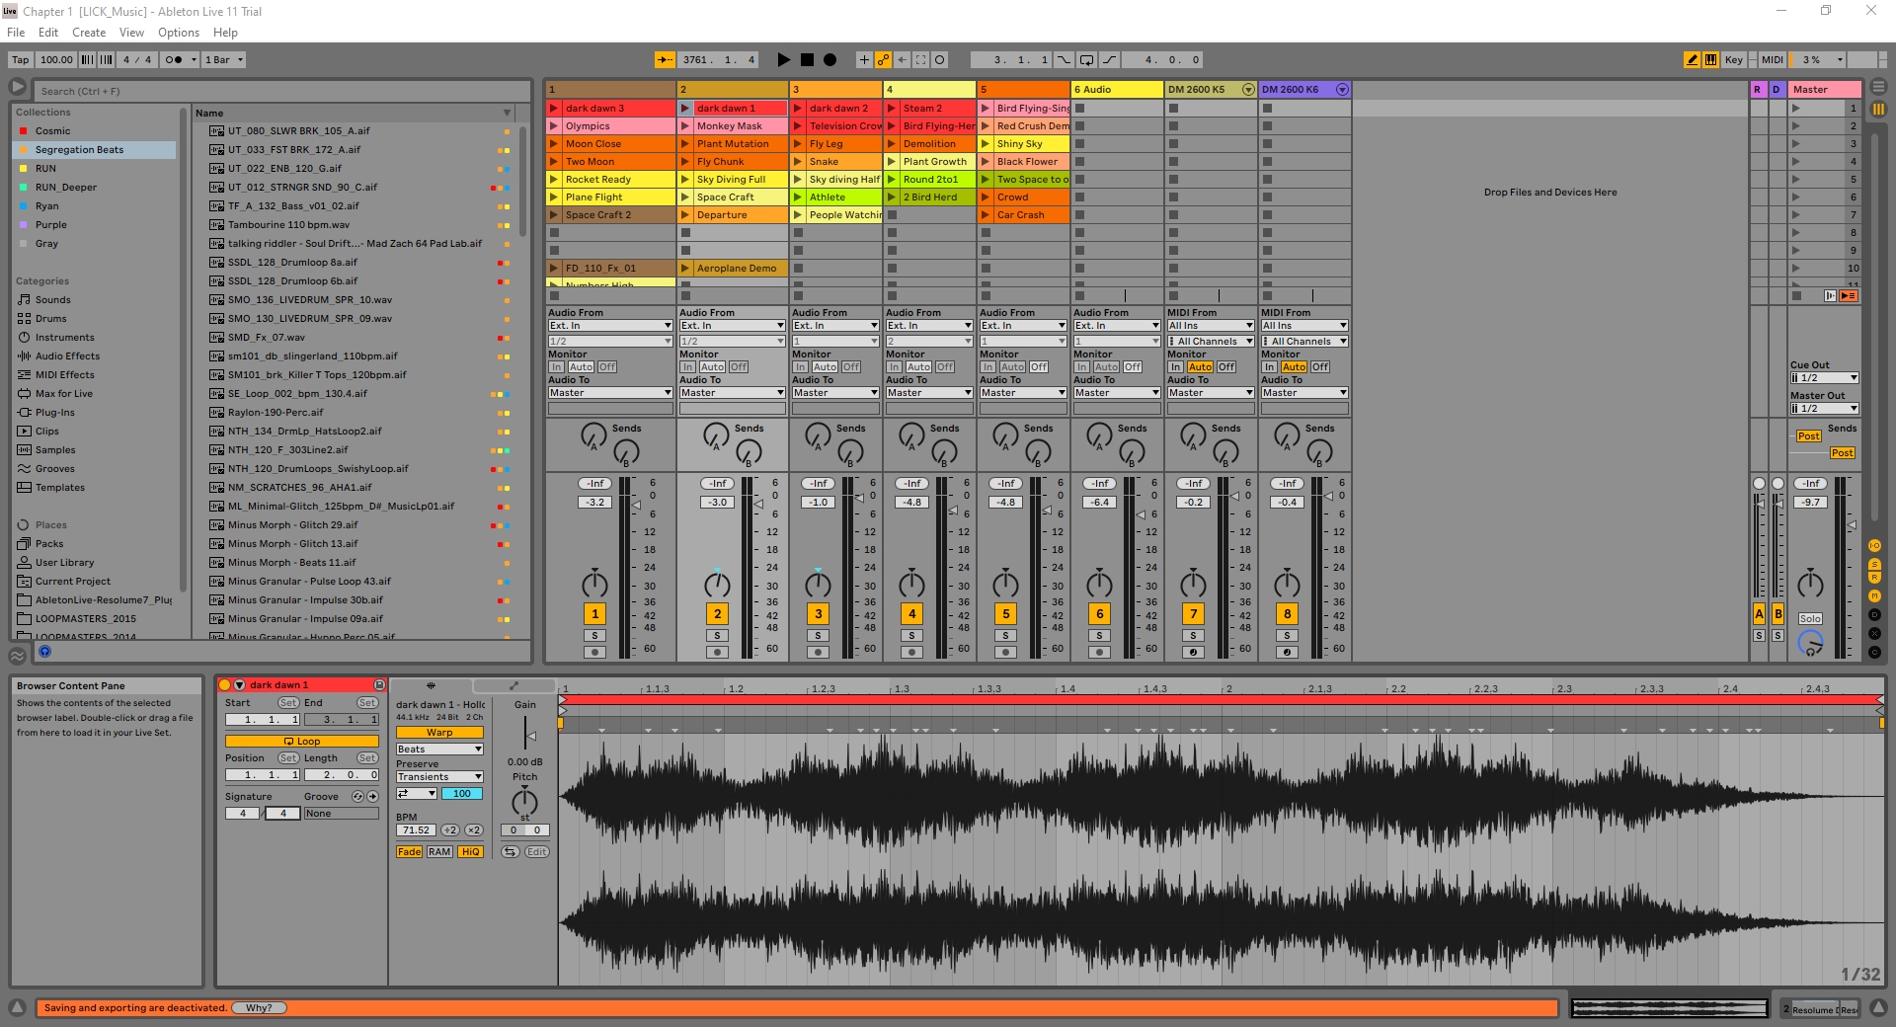This screenshot has width=1896, height=1027.
Task: Enable the RAM mode switch
Action: (439, 852)
